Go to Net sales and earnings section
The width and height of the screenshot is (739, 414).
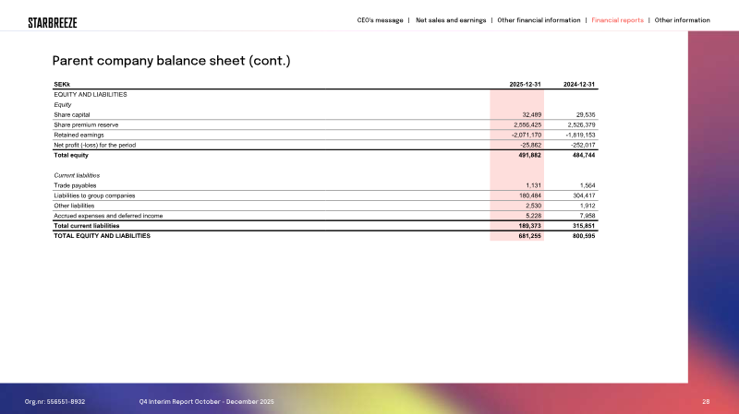click(451, 20)
